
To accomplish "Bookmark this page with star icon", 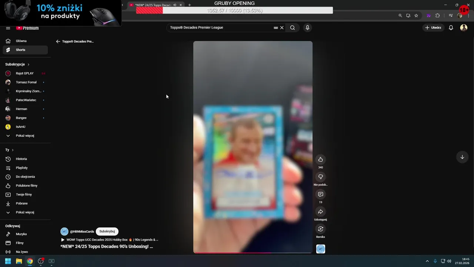I will point(416,16).
